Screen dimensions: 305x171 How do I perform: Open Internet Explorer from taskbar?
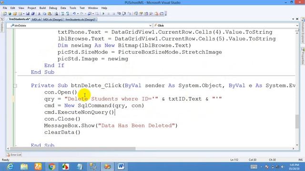[10, 167]
